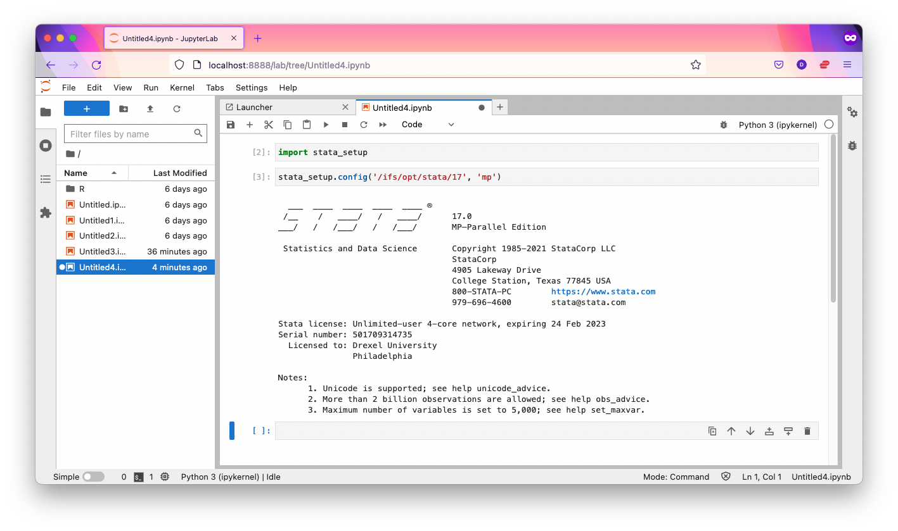Open the Firefox application menu
Screen dimensions: 898x531
847,65
